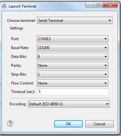Open the help question mark icon
This screenshot has height=136, width=121.
pos(10,123)
